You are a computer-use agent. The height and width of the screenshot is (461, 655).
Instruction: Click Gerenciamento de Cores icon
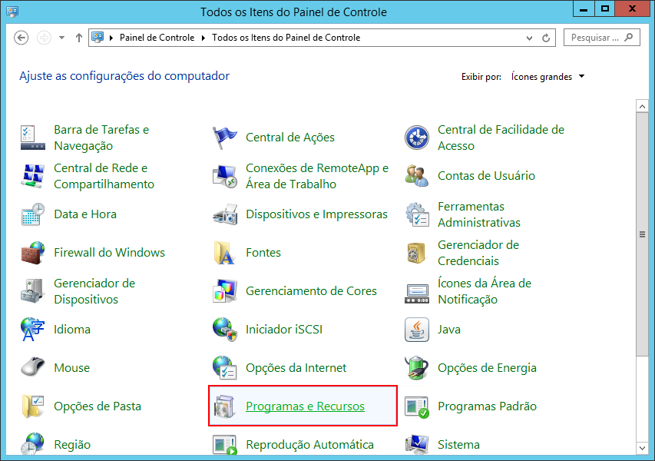click(x=225, y=291)
